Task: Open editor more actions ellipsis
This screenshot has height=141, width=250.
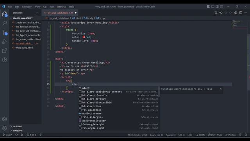Action: 246,13
